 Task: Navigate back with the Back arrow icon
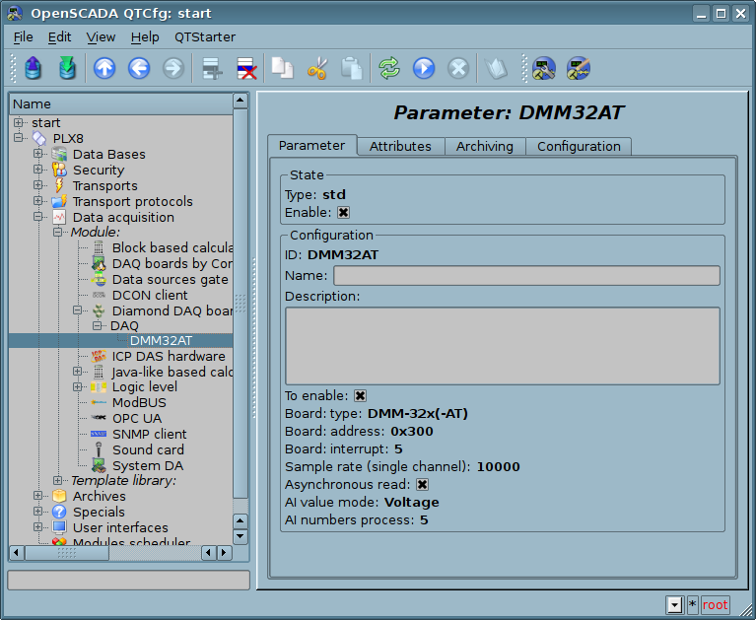tap(139, 68)
